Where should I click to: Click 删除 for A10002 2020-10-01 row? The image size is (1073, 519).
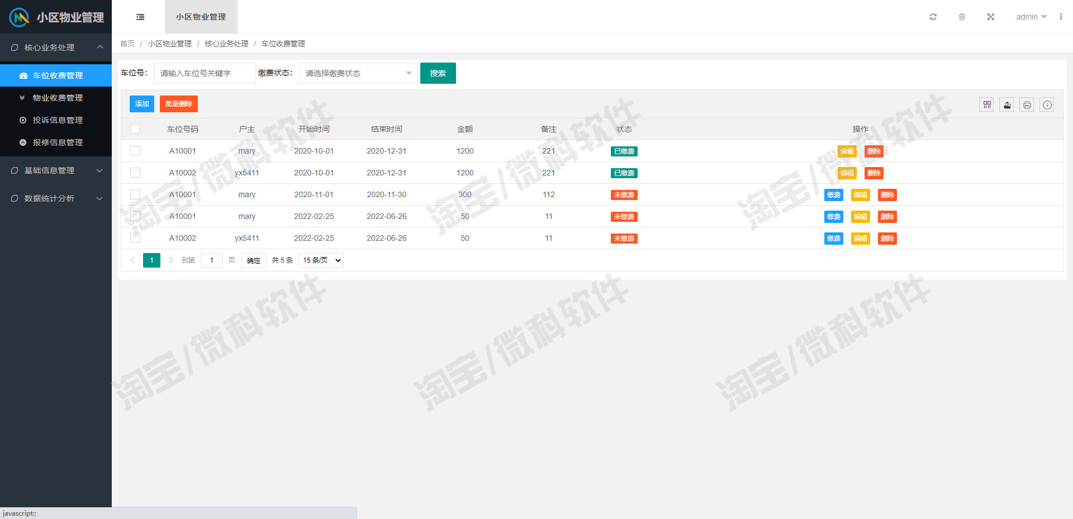pos(874,173)
